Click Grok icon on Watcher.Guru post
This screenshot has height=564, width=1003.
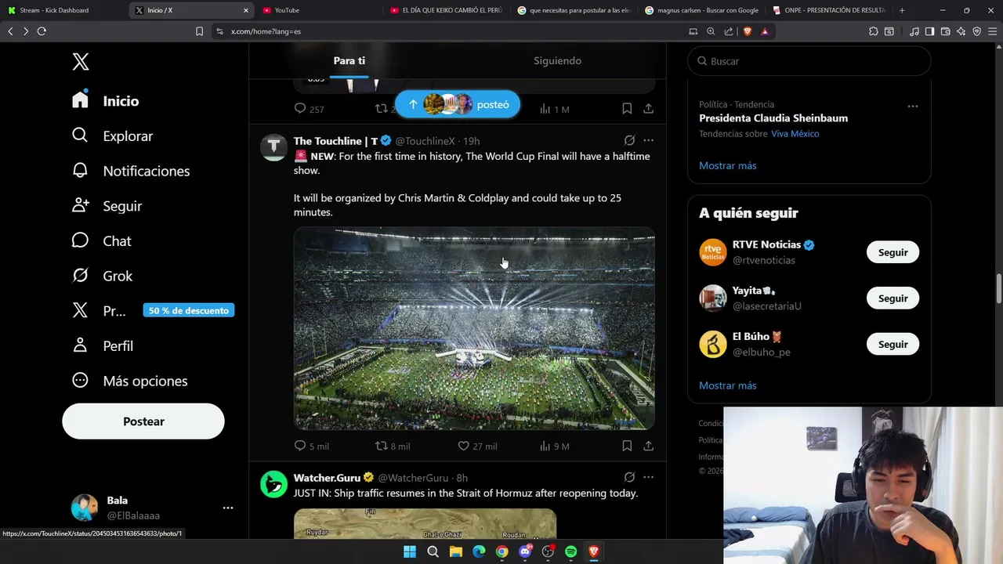pos(629,477)
